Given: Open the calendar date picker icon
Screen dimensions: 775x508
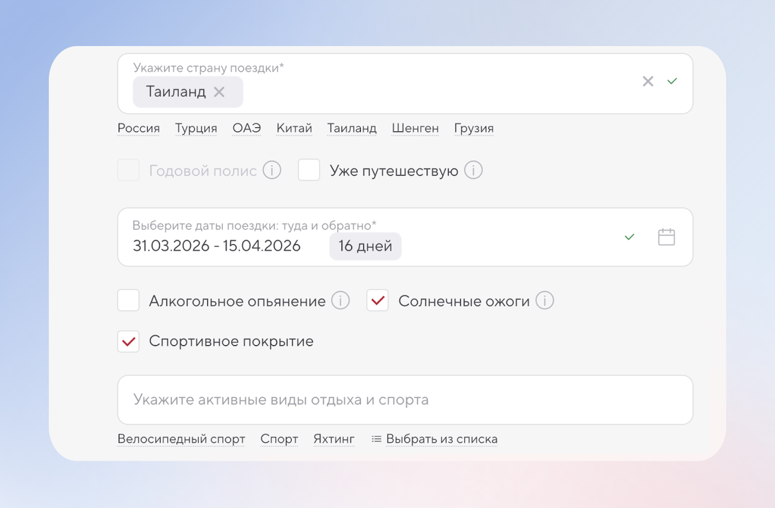Looking at the screenshot, I should point(667,237).
